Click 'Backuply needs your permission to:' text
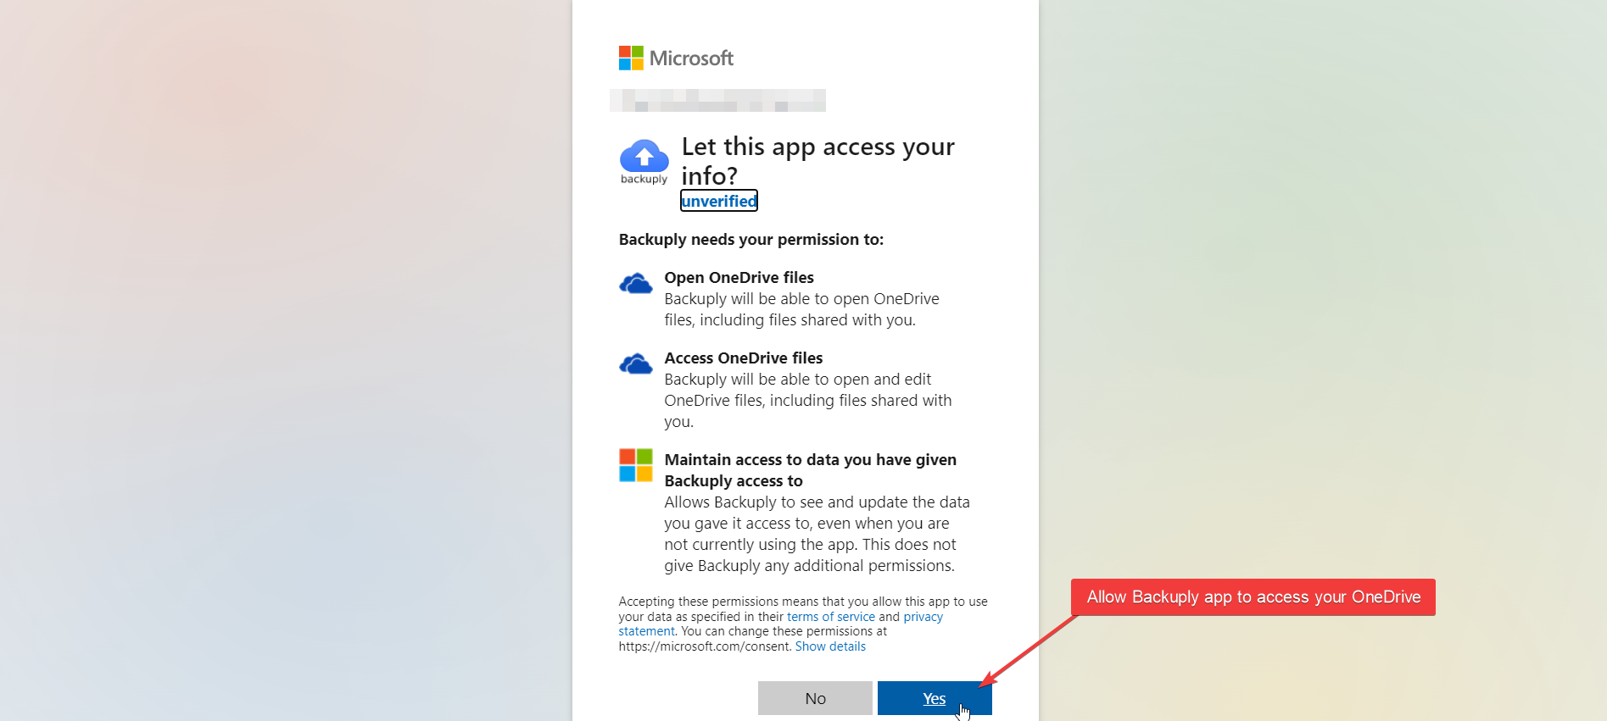This screenshot has width=1607, height=721. pyautogui.click(x=751, y=240)
